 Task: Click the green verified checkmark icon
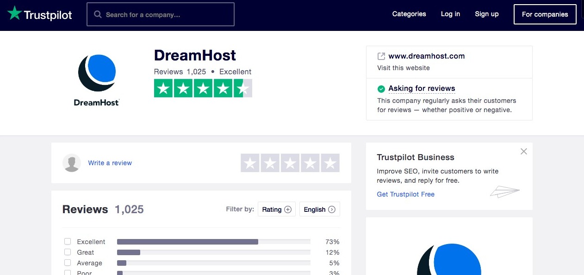coord(381,89)
